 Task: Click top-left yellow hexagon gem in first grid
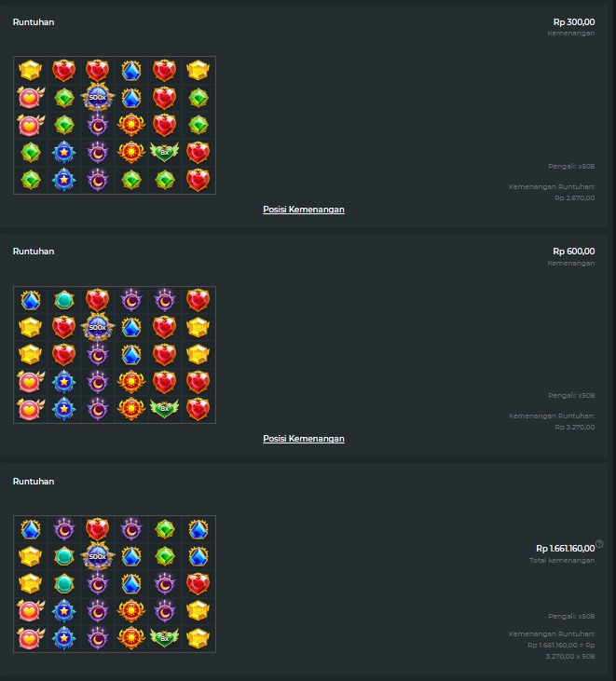[31, 70]
